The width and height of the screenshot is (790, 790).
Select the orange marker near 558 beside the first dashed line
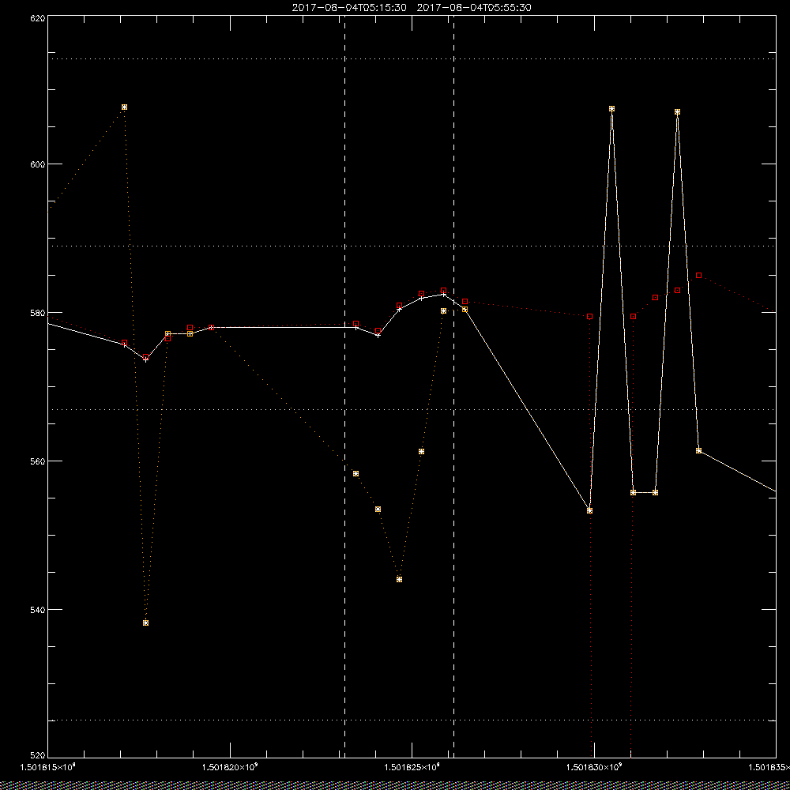355,473
